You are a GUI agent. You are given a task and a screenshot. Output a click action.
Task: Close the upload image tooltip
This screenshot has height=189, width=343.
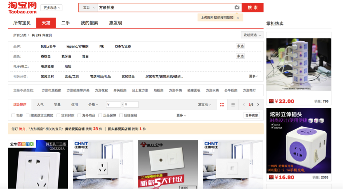(238, 18)
